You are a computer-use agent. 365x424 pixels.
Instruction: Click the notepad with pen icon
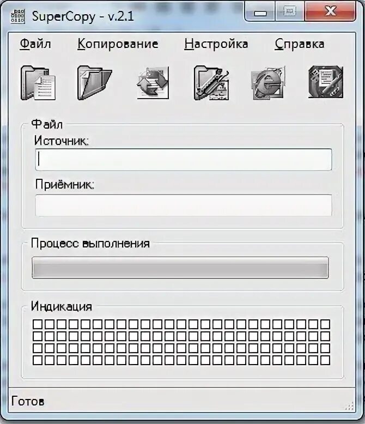click(326, 82)
